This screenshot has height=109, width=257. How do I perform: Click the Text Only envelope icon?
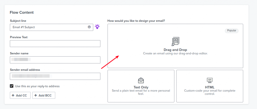pos(141,80)
